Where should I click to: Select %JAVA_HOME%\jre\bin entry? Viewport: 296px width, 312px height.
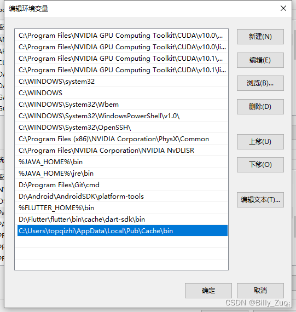(x=121, y=174)
